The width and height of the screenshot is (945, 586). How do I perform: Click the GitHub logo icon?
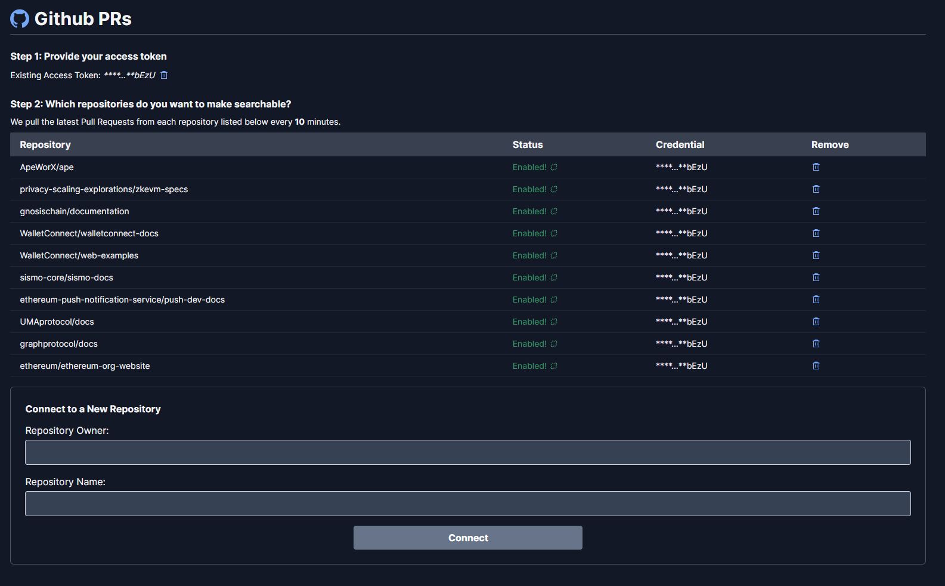click(20, 18)
